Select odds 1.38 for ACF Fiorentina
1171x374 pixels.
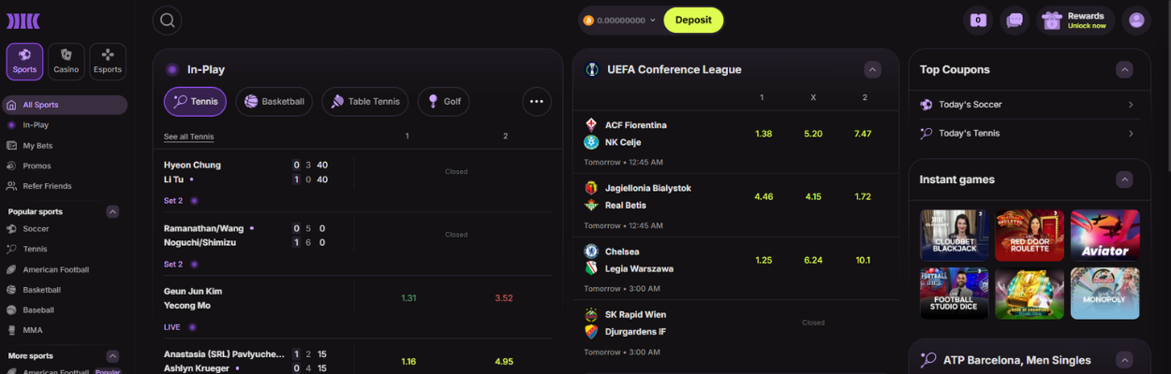point(763,134)
